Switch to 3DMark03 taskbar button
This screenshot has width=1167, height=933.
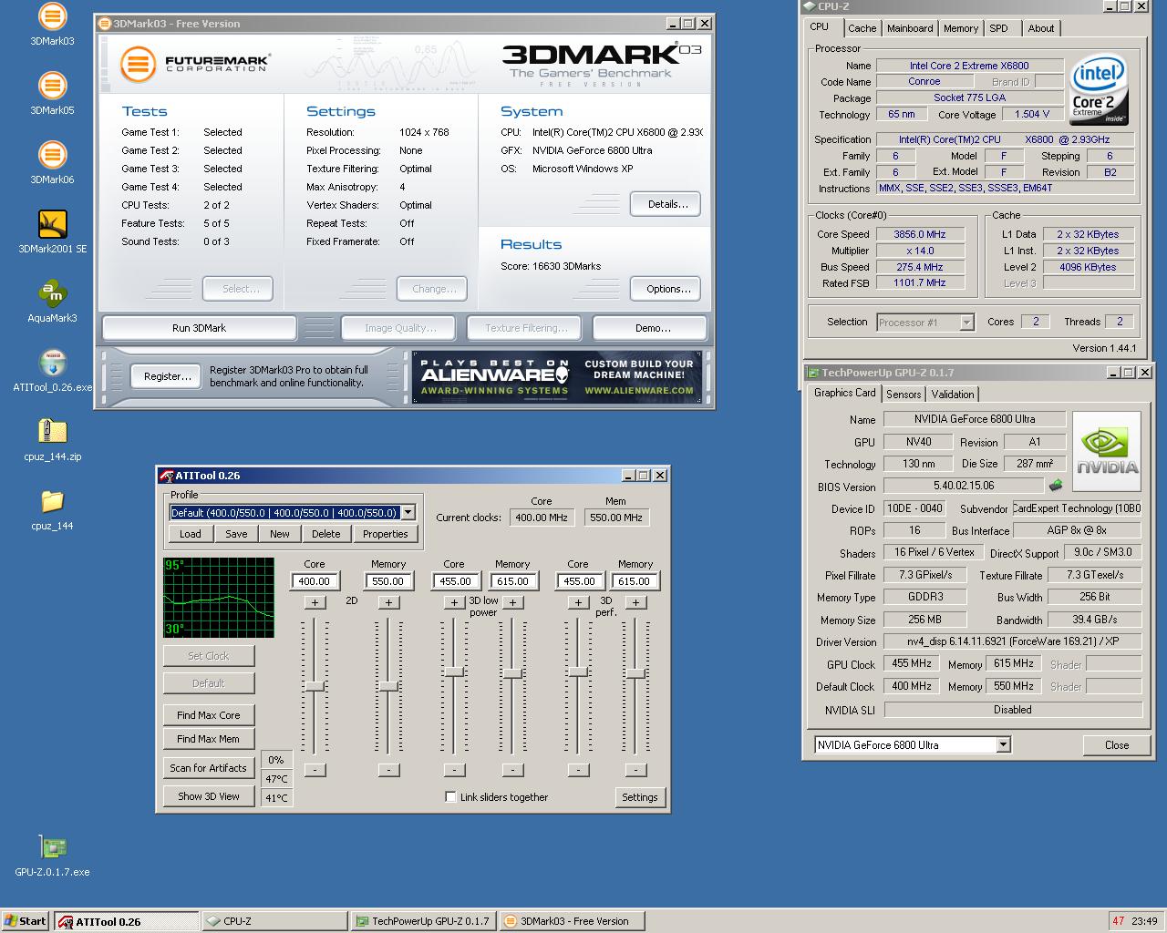tap(573, 921)
